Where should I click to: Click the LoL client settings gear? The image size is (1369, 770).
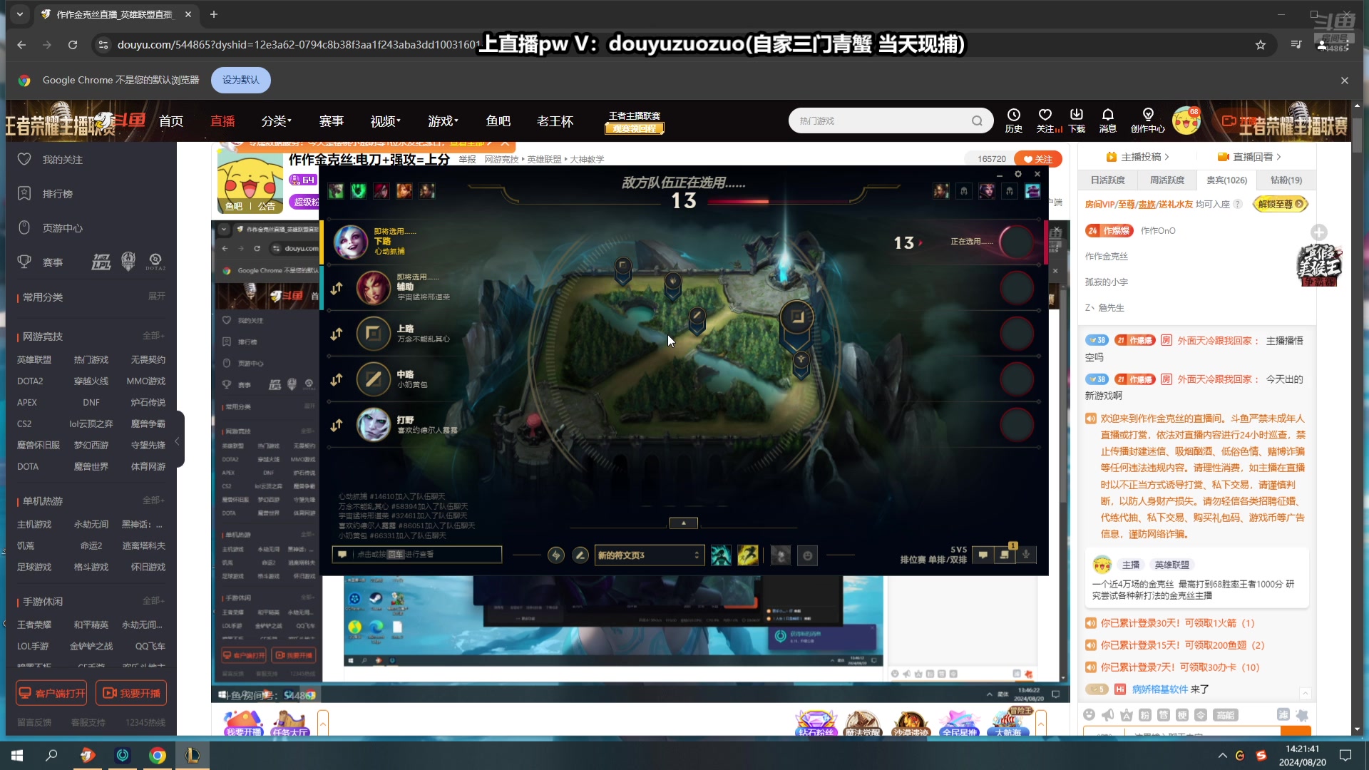[x=1018, y=174]
